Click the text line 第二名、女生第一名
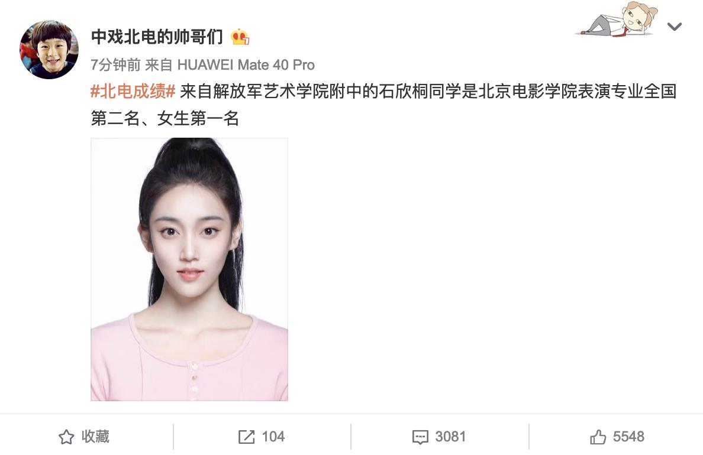 point(165,119)
